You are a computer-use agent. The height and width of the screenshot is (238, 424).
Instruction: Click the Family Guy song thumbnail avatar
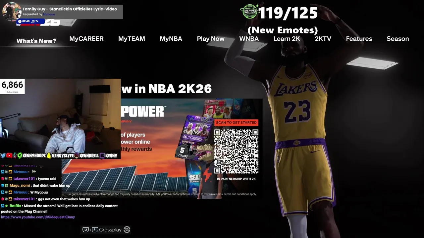click(12, 12)
